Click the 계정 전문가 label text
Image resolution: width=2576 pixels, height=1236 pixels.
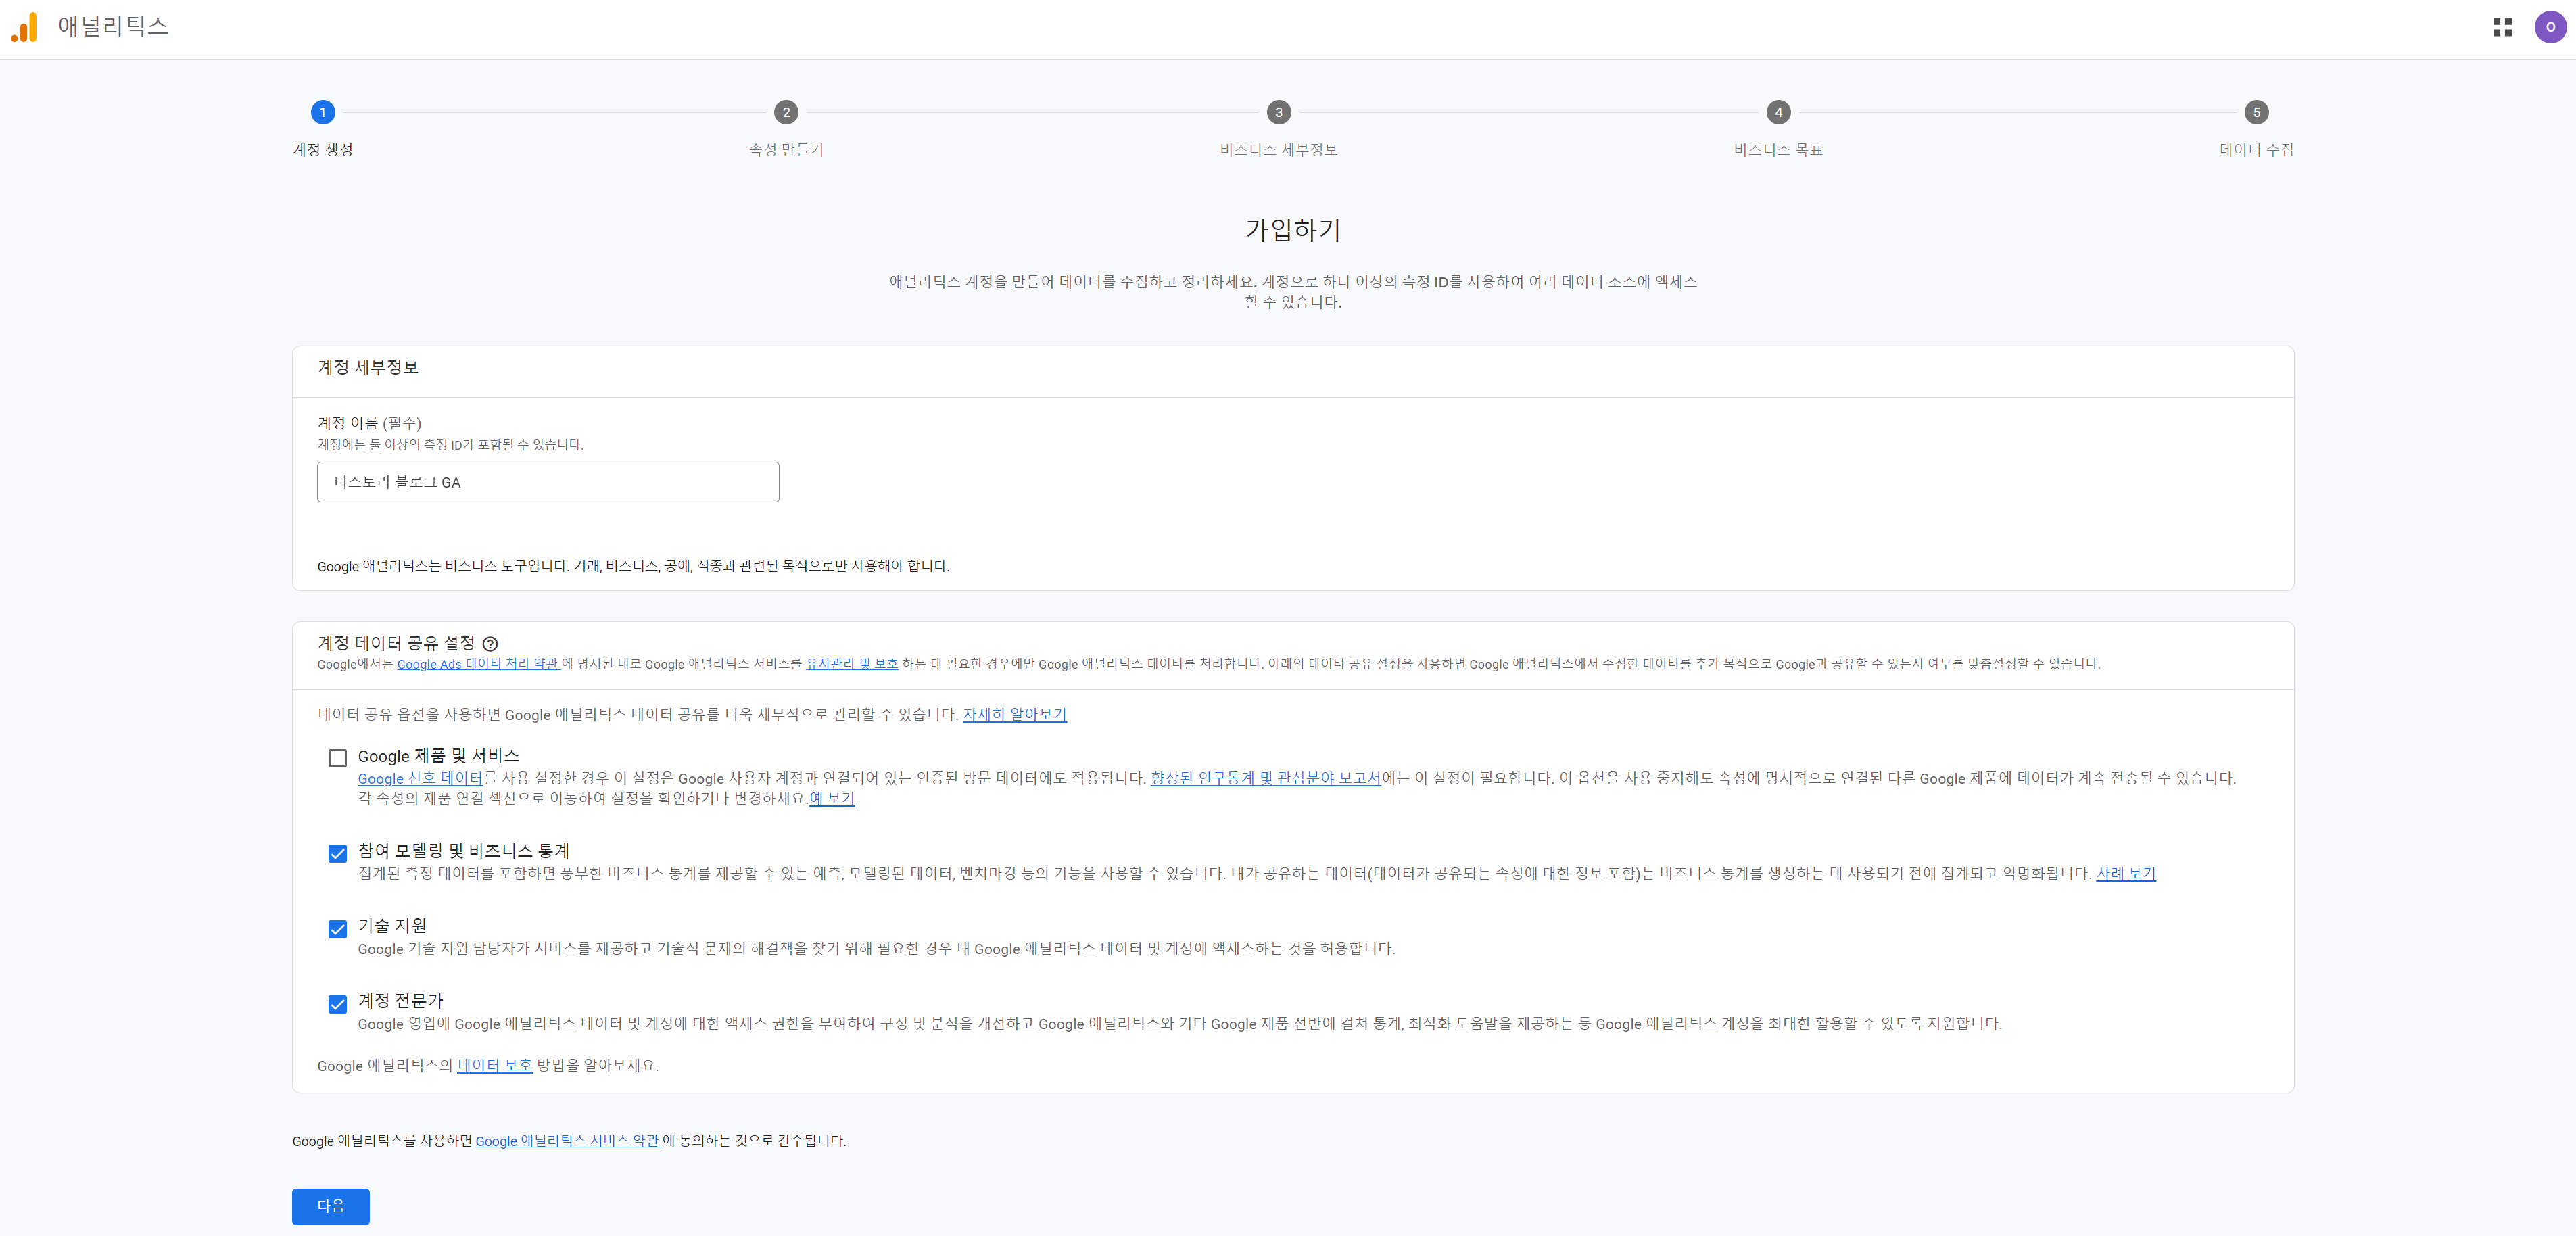401,1001
